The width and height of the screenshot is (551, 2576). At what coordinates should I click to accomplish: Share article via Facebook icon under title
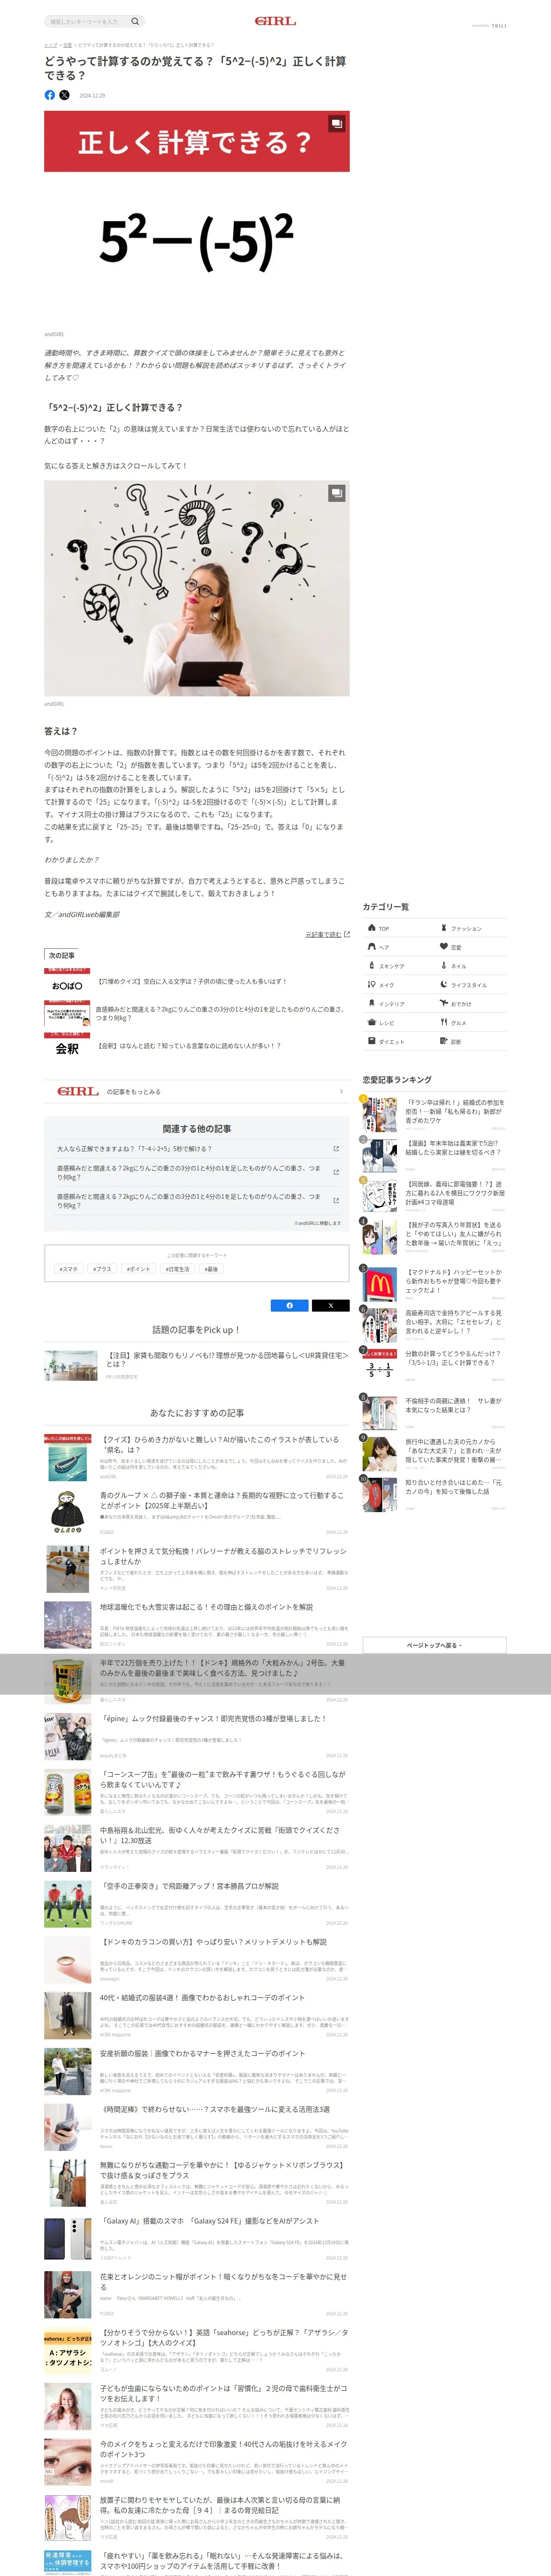50,95
